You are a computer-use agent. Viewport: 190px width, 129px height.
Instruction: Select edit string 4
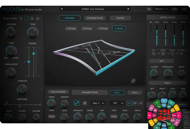click(38, 18)
